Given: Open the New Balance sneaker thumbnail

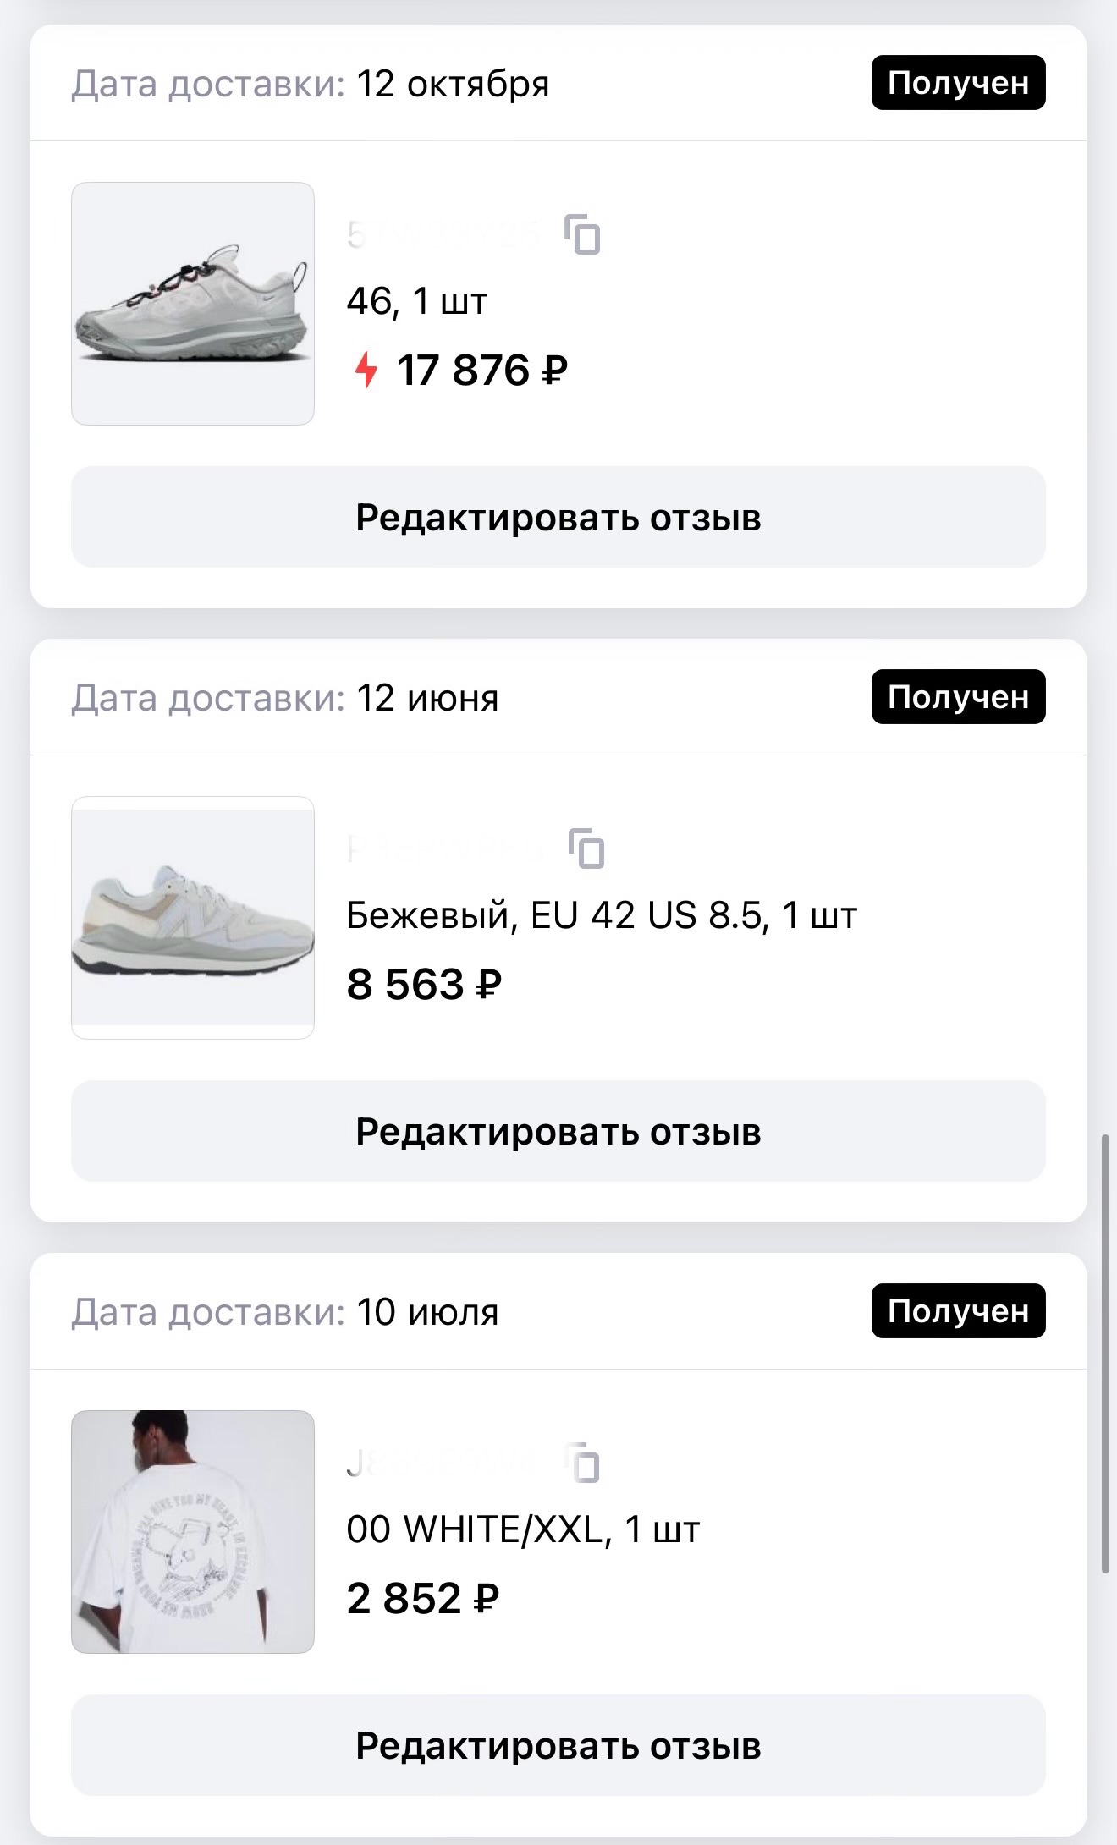Looking at the screenshot, I should click(193, 918).
